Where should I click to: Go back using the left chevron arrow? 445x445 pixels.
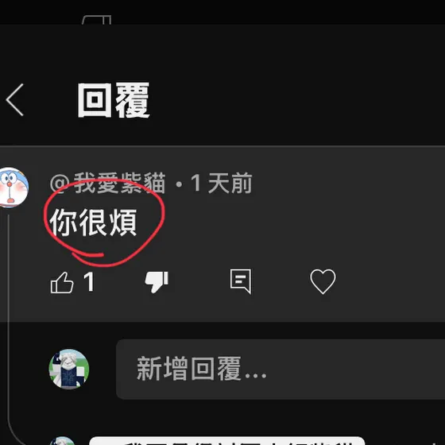point(15,99)
